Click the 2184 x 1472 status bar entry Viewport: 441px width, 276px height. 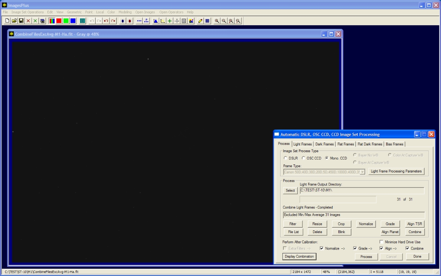tap(305, 272)
